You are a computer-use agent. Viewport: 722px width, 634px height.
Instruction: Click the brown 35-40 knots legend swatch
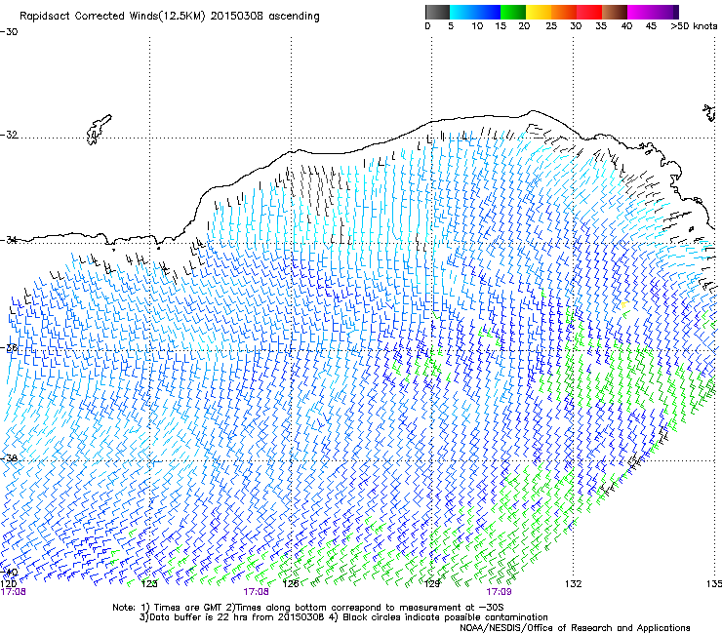tap(615, 12)
